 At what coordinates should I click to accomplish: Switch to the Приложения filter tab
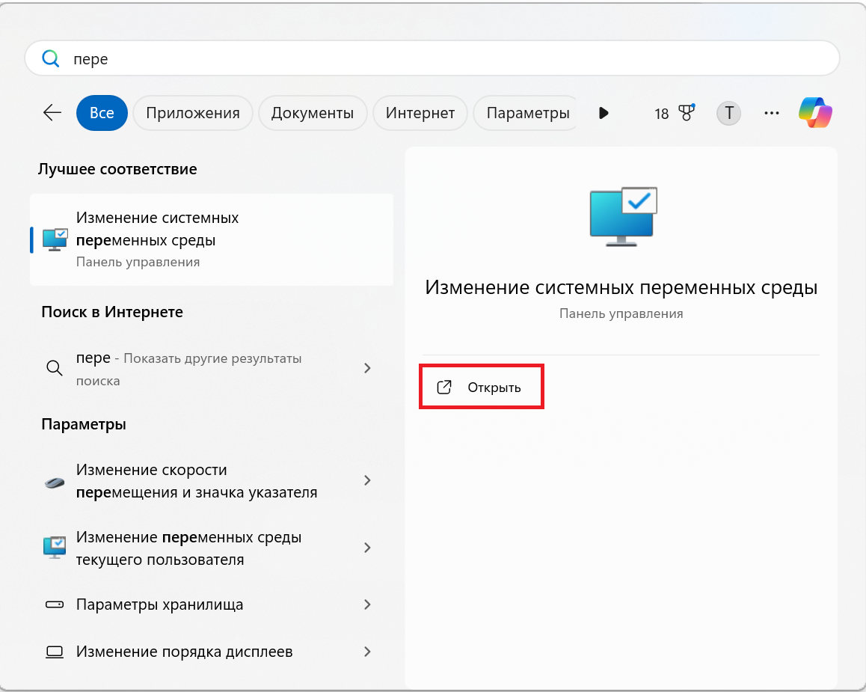click(192, 113)
